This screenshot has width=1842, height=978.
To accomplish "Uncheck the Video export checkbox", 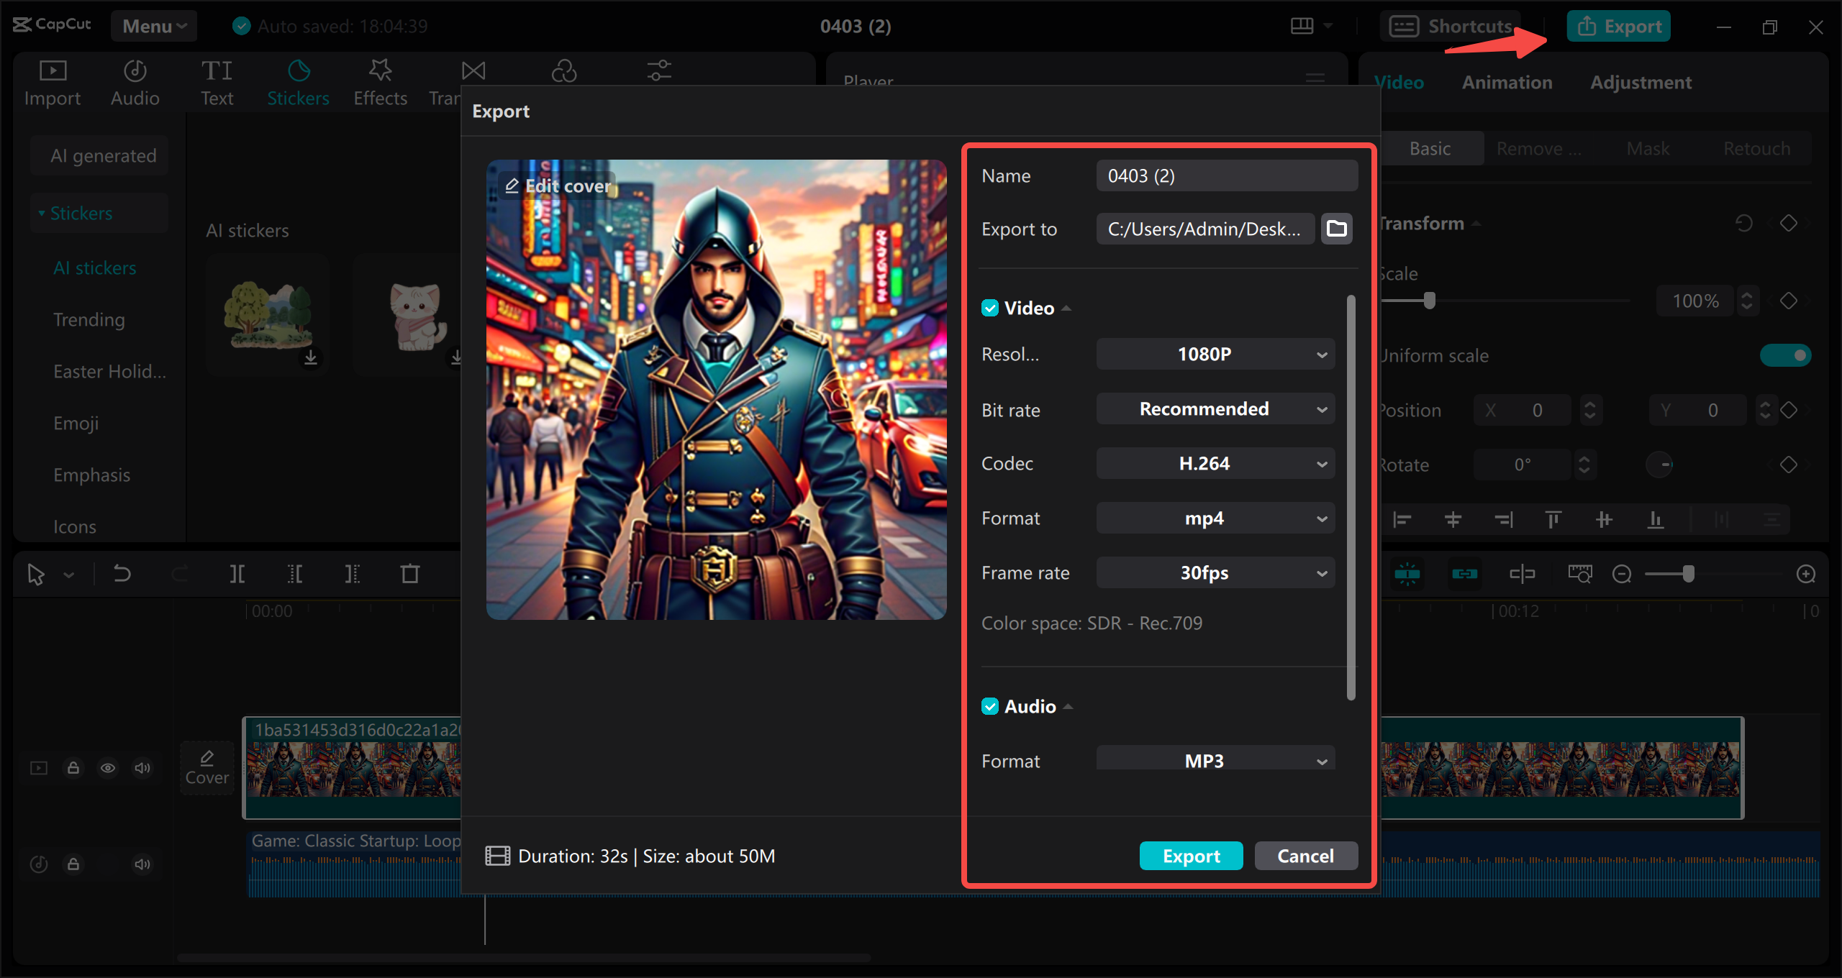I will point(991,308).
